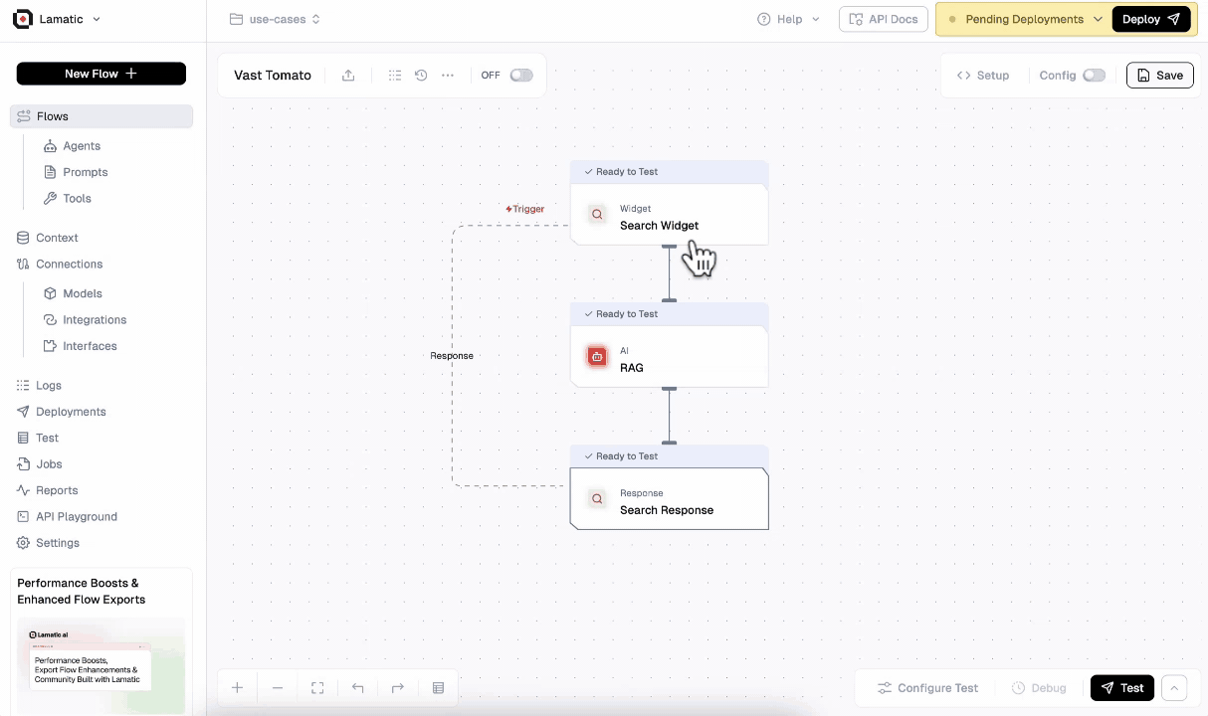The image size is (1208, 716).
Task: Click the canvas table/notes icon
Action: coord(438,688)
